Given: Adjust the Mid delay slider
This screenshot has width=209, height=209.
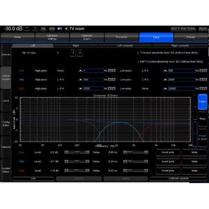Looking at the screenshot, I should (135, 161).
